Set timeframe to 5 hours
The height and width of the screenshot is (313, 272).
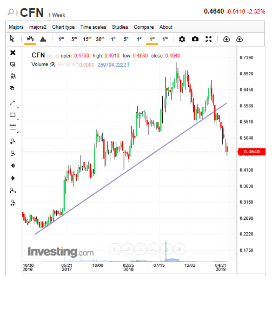coord(126,39)
